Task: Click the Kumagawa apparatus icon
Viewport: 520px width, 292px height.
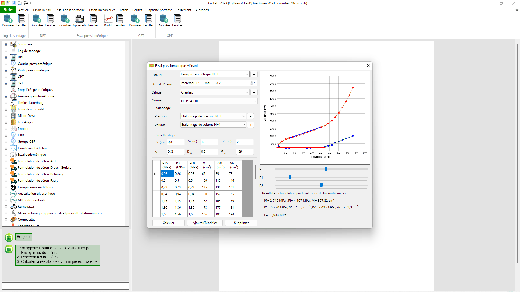Action: (13, 207)
